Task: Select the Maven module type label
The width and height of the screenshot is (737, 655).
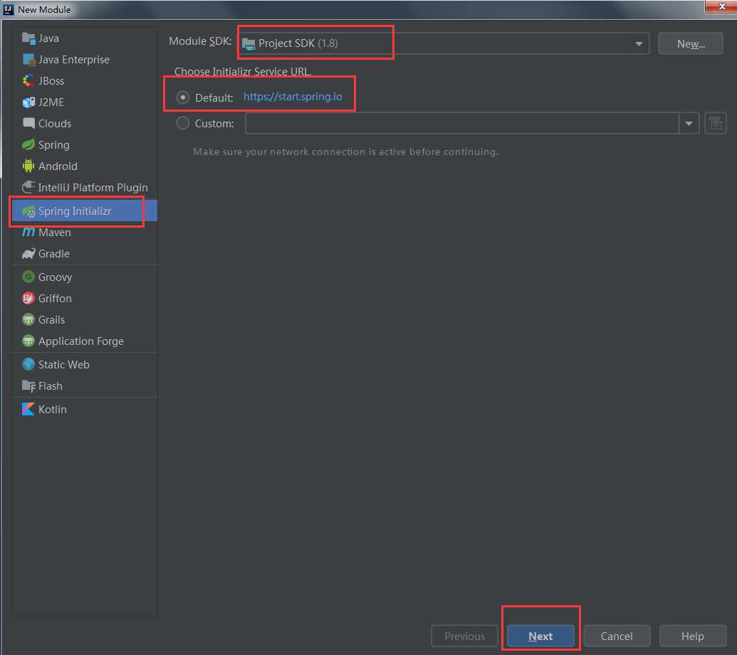Action: point(55,233)
